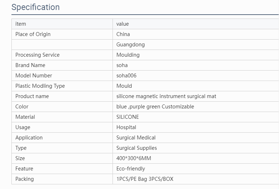Click the Moulding value
Screen dimensions: 279x189
coord(128,55)
